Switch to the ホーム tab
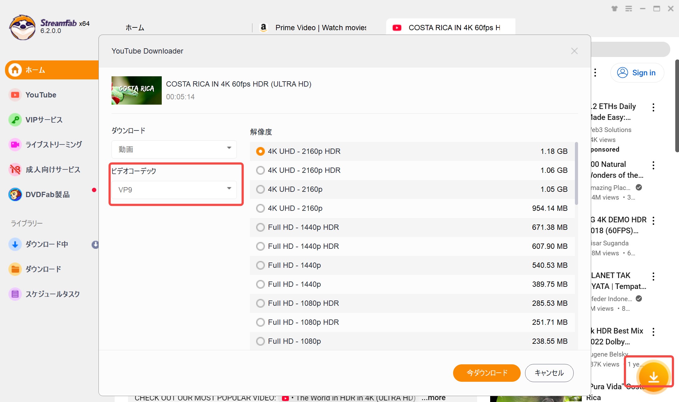 pyautogui.click(x=135, y=28)
